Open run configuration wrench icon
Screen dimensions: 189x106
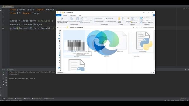click(3, 75)
